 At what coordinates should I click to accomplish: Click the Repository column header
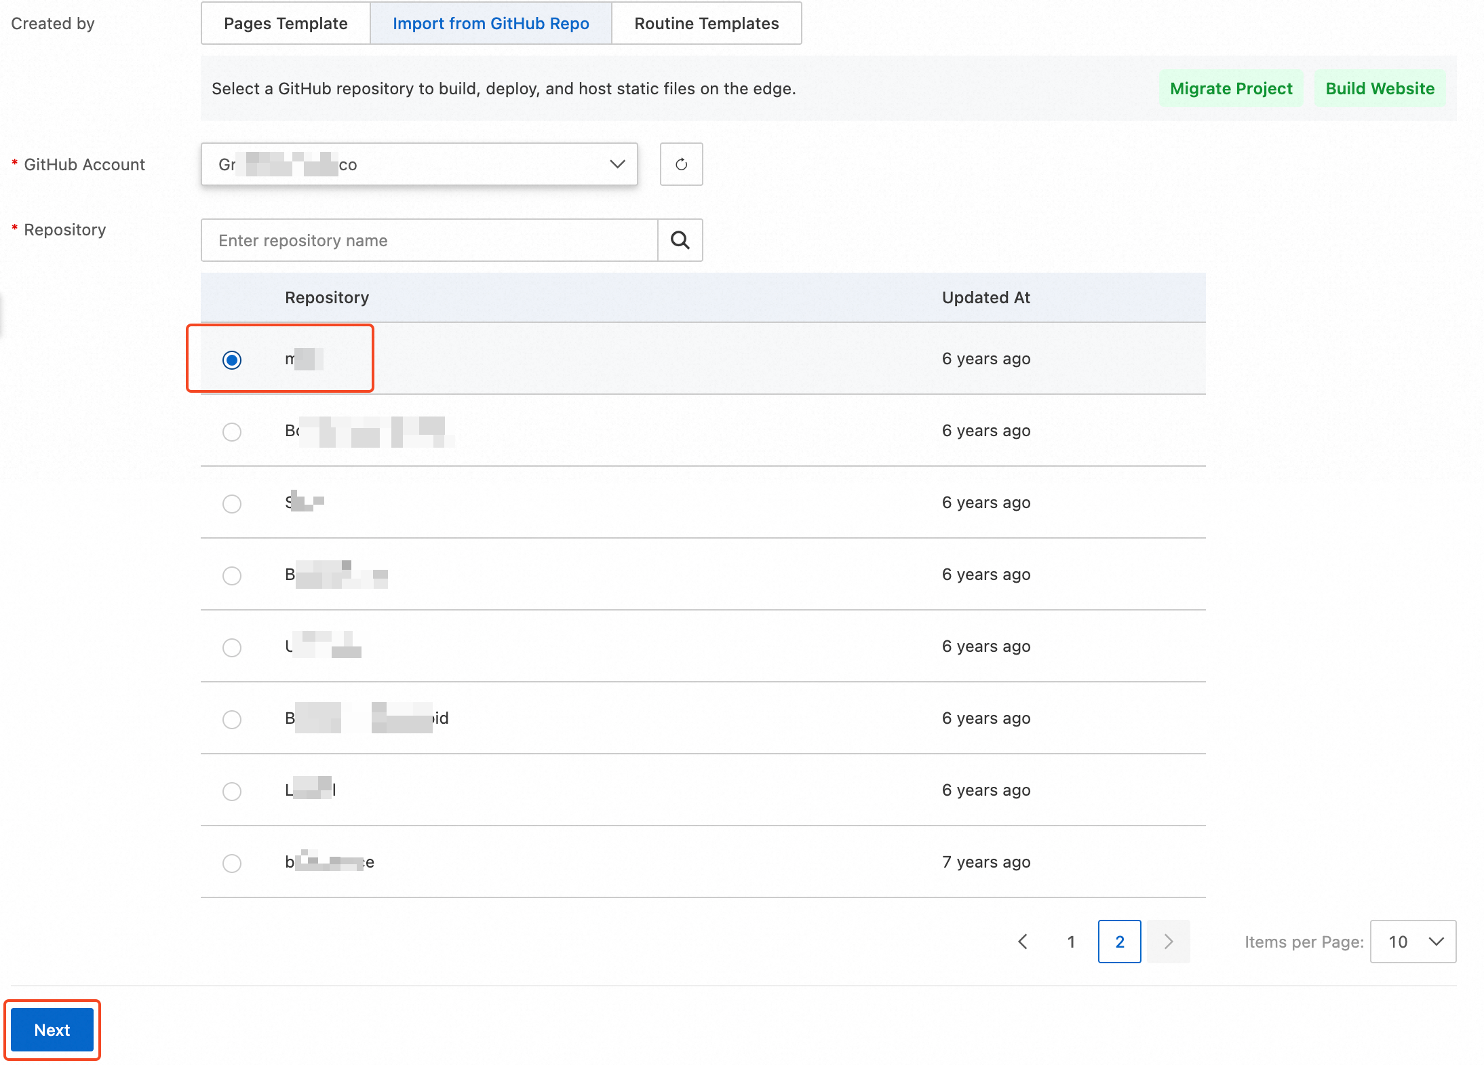(x=327, y=297)
